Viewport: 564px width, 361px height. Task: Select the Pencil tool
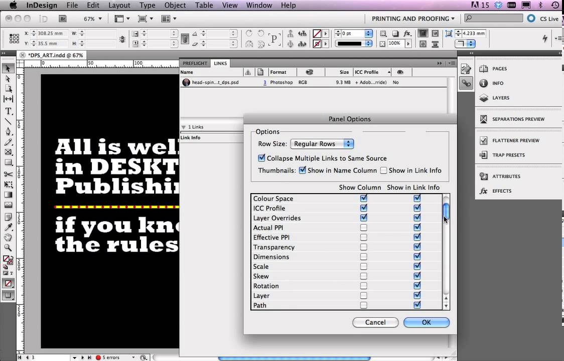[x=8, y=142]
